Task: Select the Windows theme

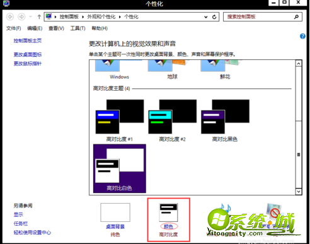Action: (119, 69)
